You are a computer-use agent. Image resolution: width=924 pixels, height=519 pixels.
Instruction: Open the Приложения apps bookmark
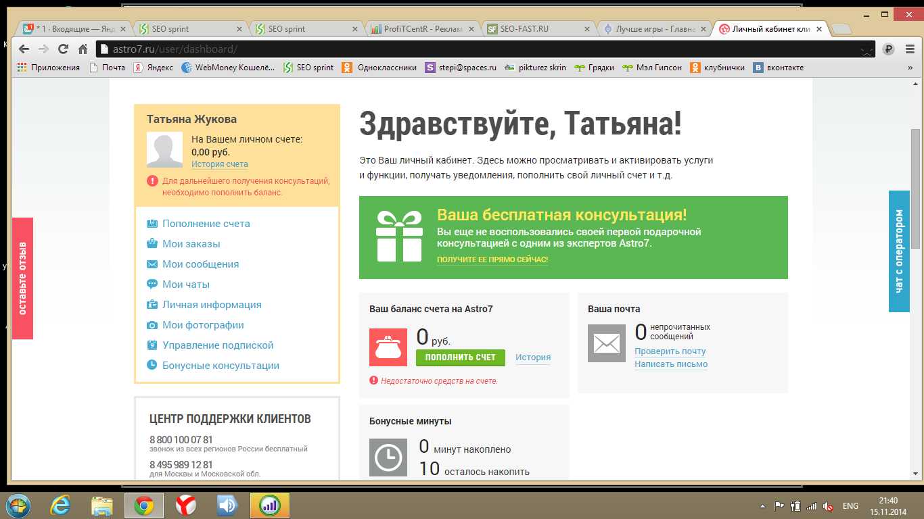coord(48,68)
